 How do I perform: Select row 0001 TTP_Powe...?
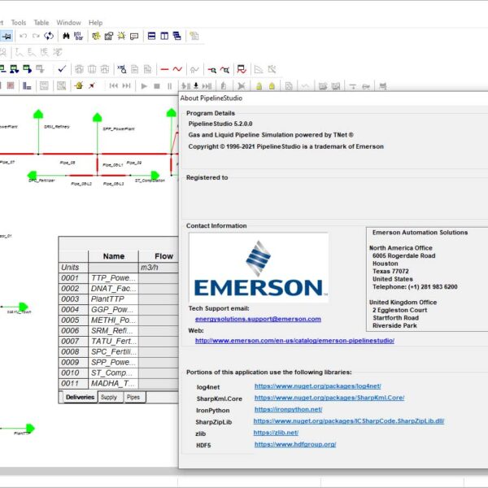pyautogui.click(x=118, y=278)
